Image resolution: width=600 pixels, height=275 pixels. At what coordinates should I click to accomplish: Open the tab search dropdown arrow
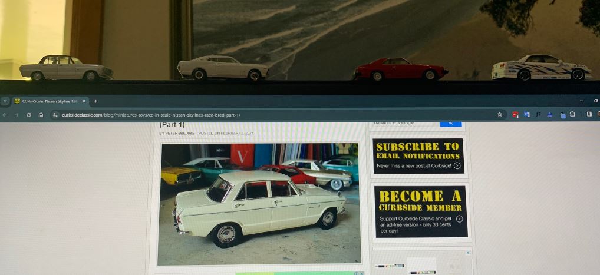point(5,101)
